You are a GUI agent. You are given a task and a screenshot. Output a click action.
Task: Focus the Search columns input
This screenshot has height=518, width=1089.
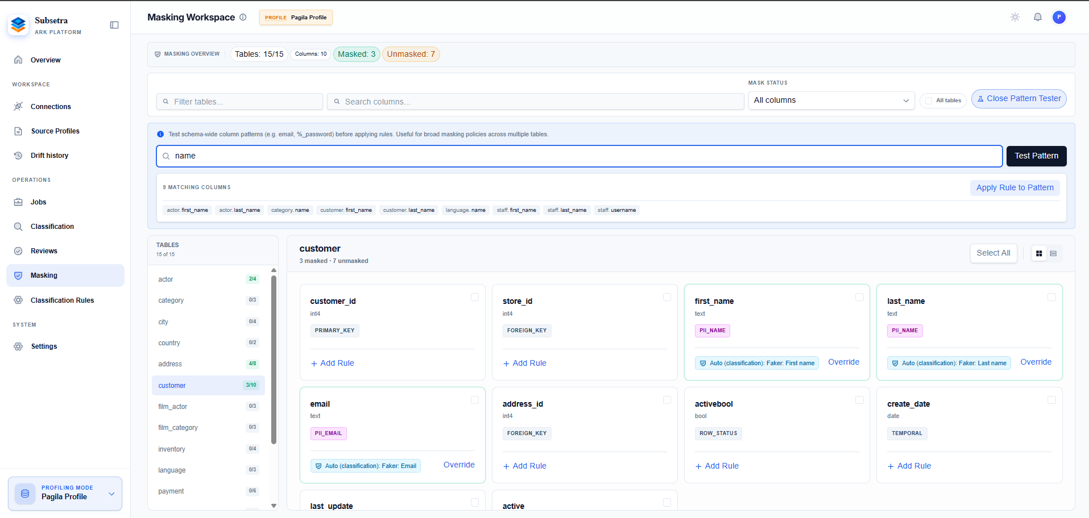tap(535, 102)
